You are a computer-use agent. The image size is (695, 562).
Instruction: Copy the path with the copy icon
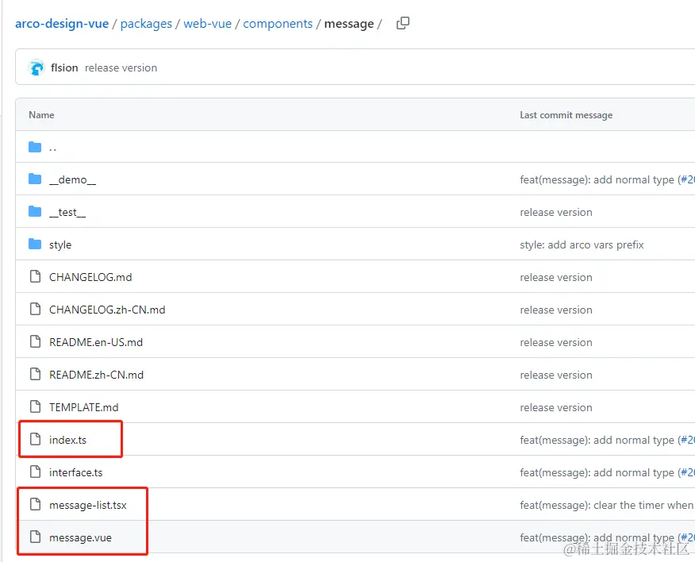(403, 23)
